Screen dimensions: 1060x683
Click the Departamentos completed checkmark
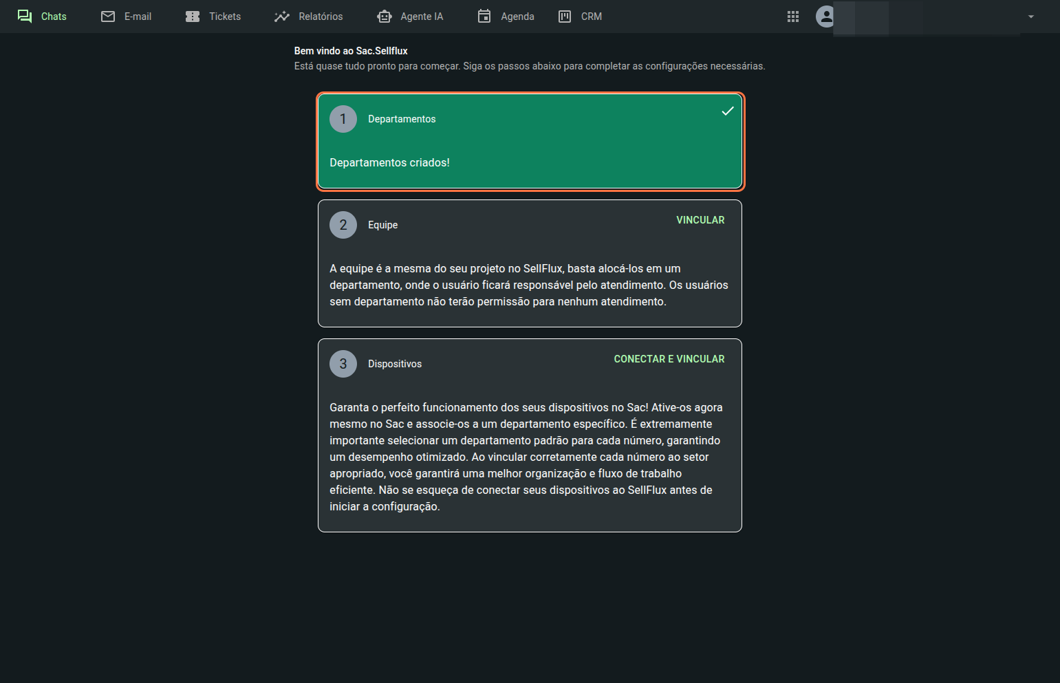[727, 111]
